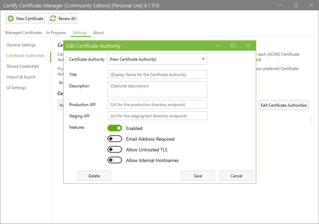Cancel editing the certificate authority
Image resolution: width=319 pixels, height=224 pixels.
coord(237,176)
